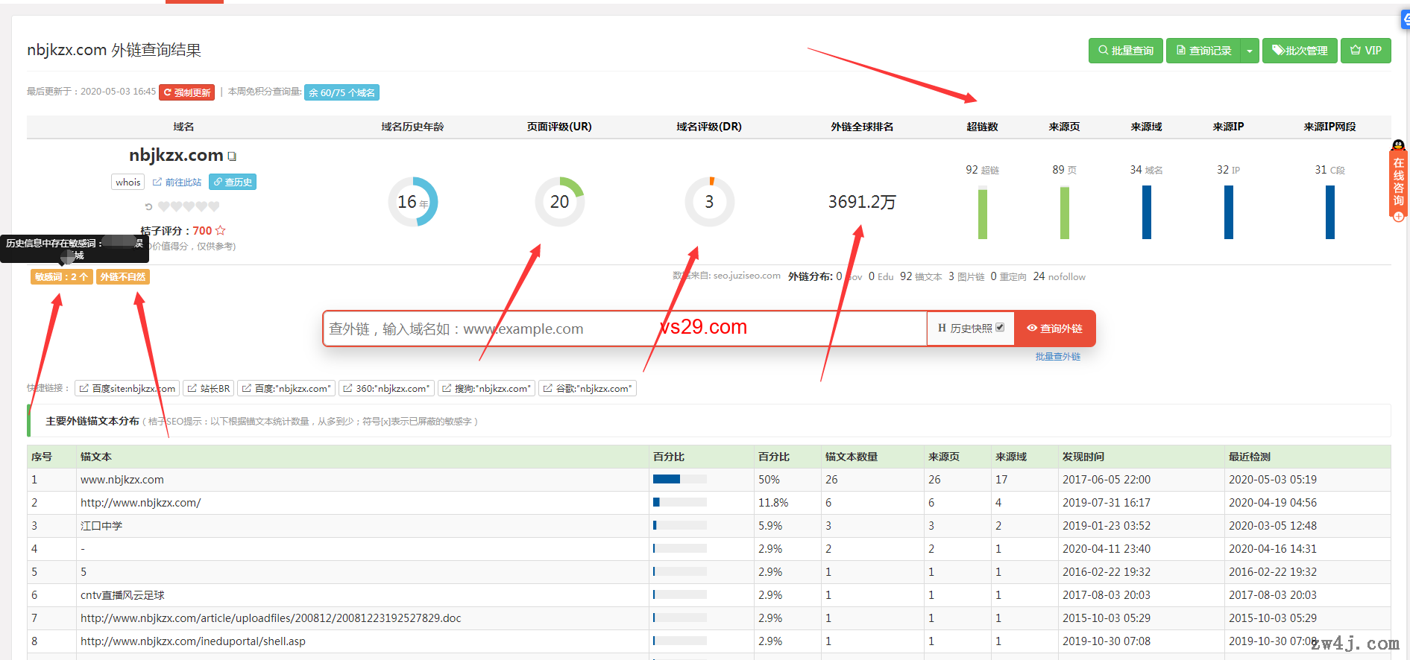Click the 敏感词 : 2 个 warning tag
The height and width of the screenshot is (660, 1410).
click(x=61, y=276)
